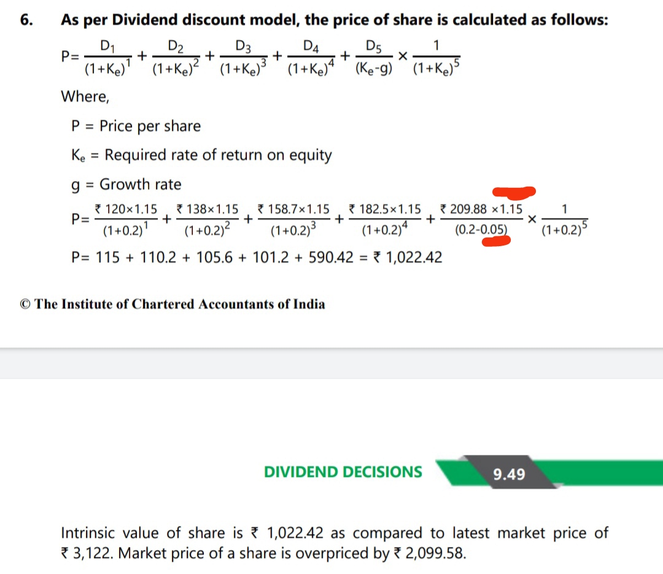This screenshot has width=663, height=574.
Task: Select the (0.2-0.05) denominator
Action: pyautogui.click(x=482, y=231)
